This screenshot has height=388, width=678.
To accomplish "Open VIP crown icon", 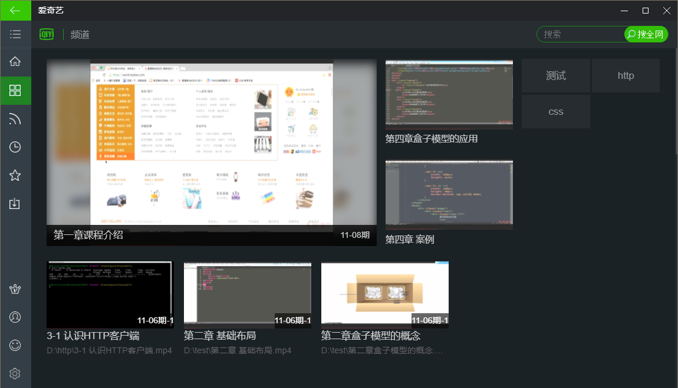I will (15, 289).
